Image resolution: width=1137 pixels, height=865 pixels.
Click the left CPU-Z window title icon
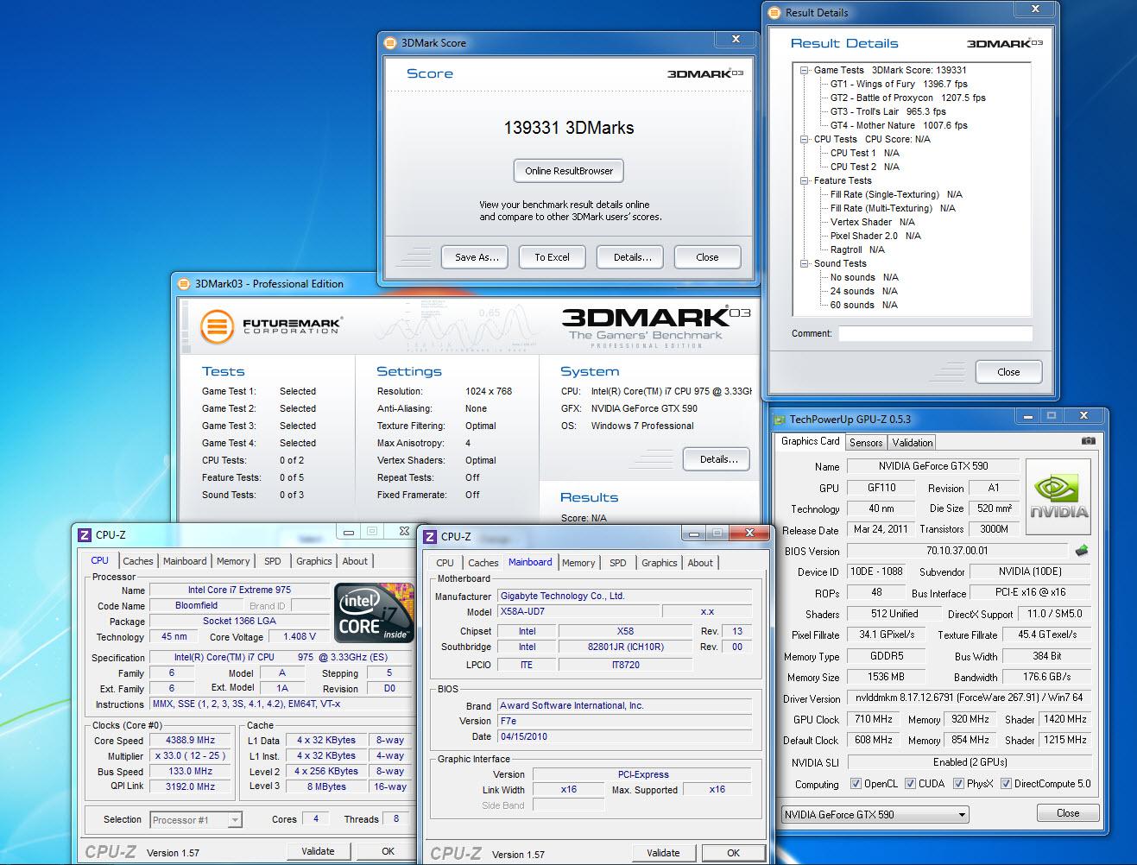[x=84, y=535]
